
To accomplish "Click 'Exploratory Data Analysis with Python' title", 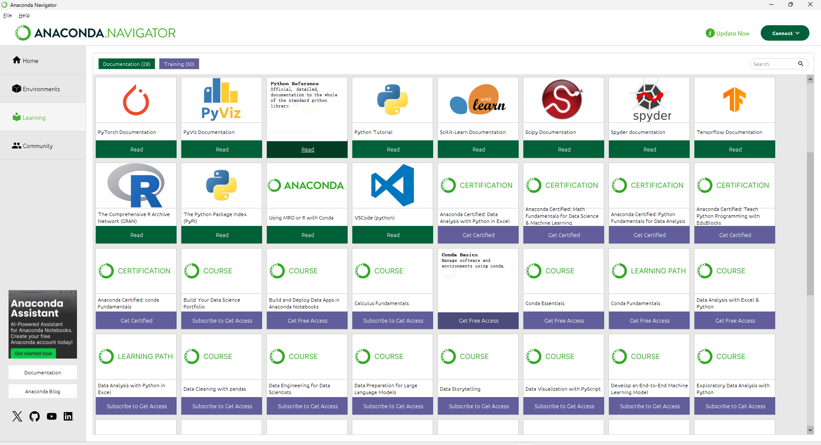I will click(733, 389).
